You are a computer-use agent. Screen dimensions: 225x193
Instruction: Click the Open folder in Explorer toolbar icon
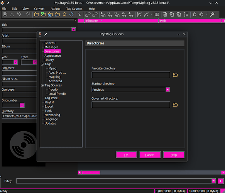coord(51,15)
